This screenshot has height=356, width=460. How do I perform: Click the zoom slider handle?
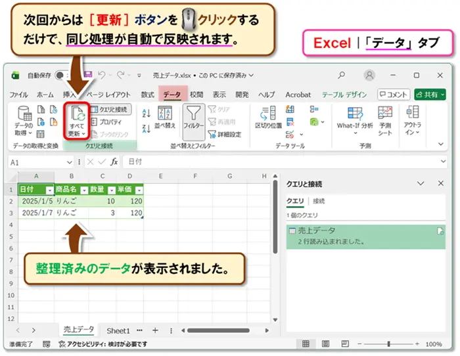(x=388, y=344)
